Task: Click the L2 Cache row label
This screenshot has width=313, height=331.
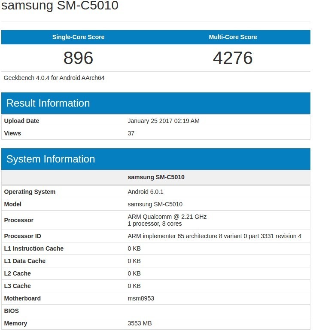Action: (17, 273)
